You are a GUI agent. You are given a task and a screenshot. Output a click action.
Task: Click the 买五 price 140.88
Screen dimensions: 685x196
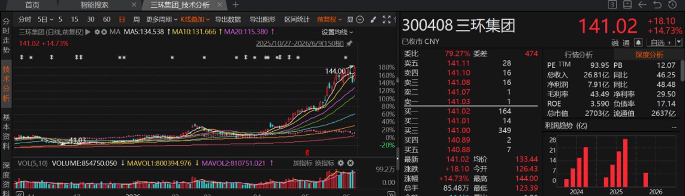459,150
